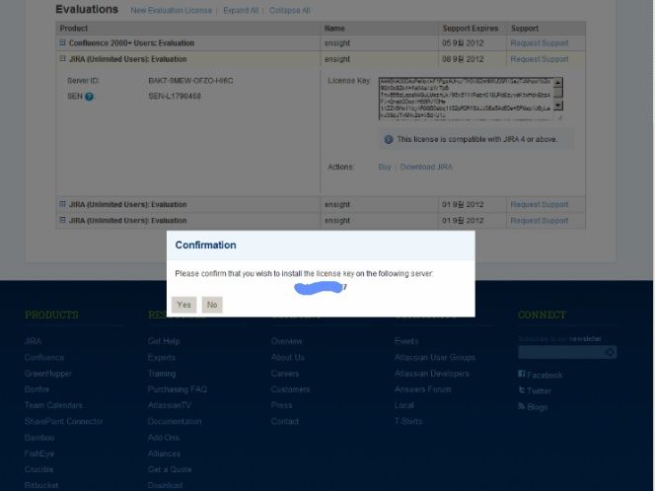Viewport: 655px width, 491px height.
Task: Open the Add-Ons link
Action: click(x=164, y=438)
